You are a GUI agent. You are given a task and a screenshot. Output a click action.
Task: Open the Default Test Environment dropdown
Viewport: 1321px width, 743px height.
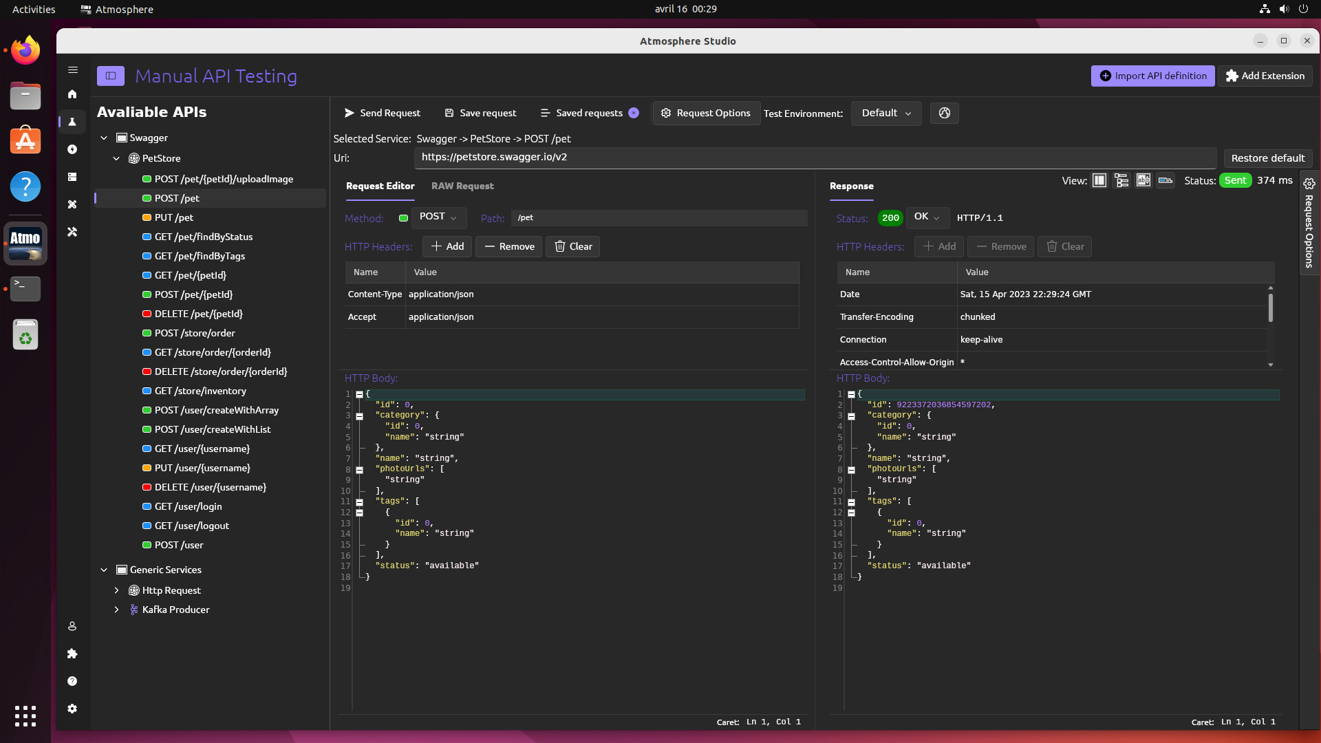pyautogui.click(x=886, y=113)
